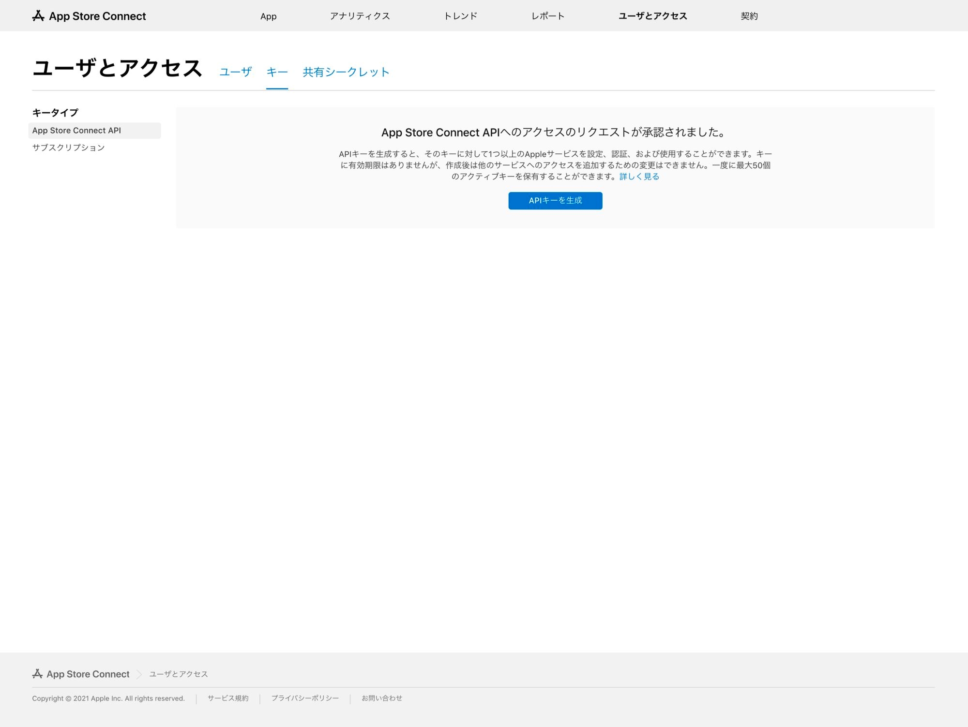
Task: Open 契約 in the top navigation
Action: pyautogui.click(x=749, y=16)
